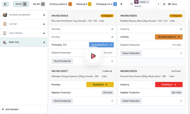Image resolution: width=190 pixels, height=114 pixels.
Task: Open three-dot menu on WH/MO/00028 card
Action: (x=181, y=101)
